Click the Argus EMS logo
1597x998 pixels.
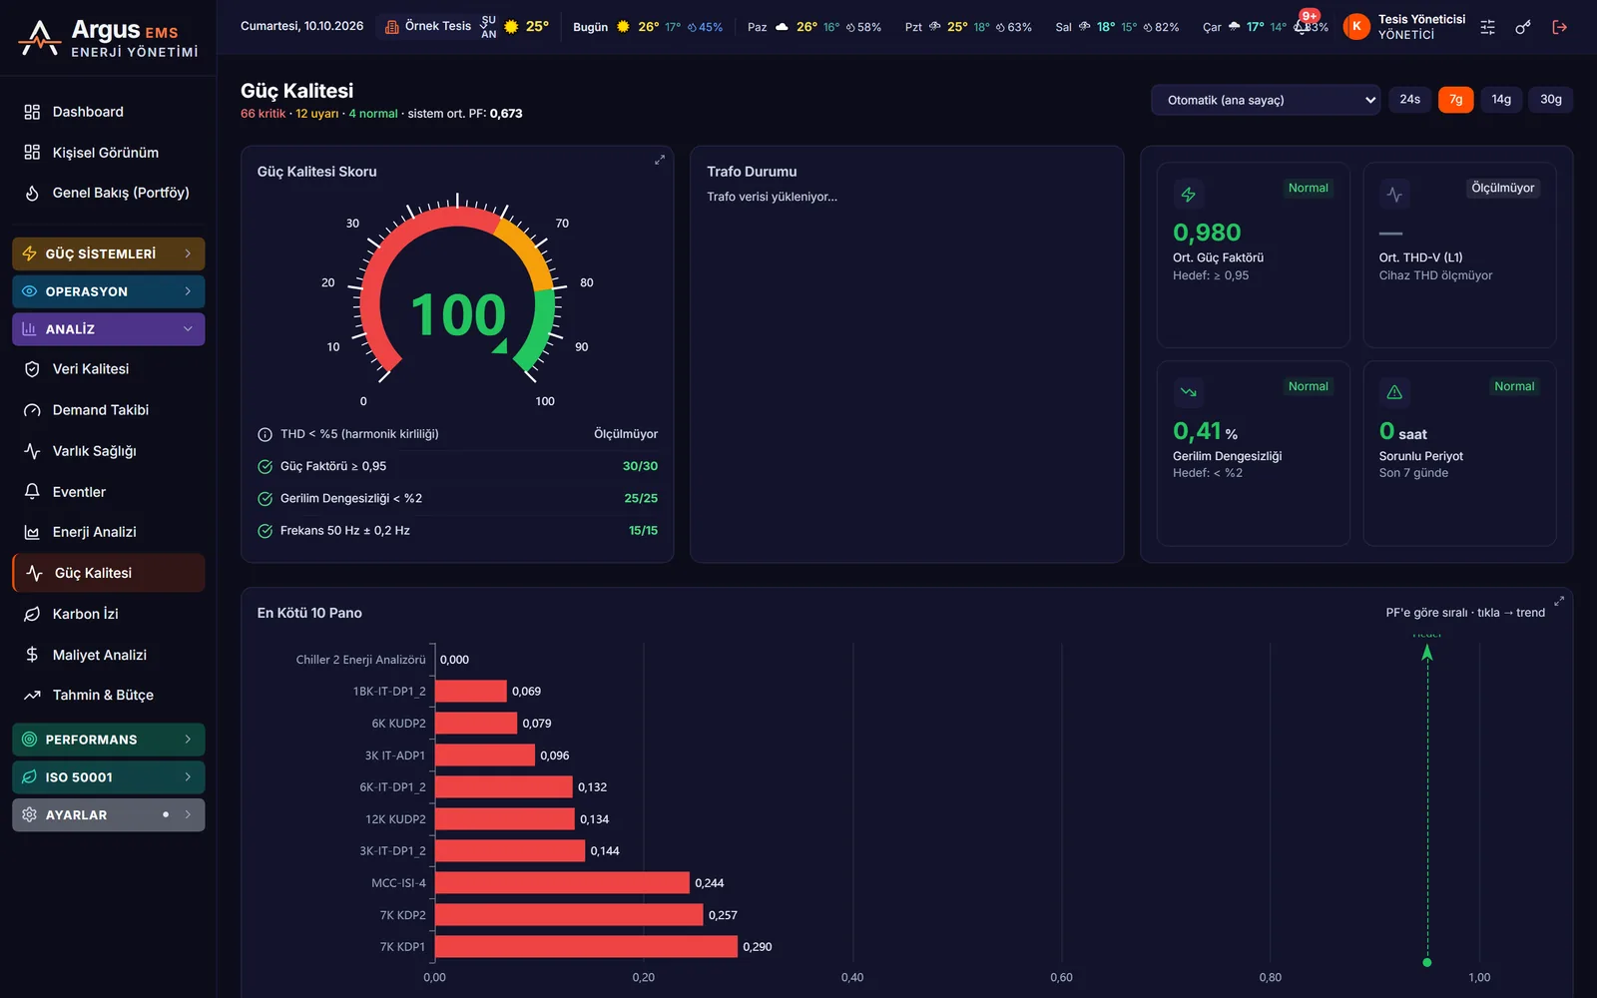point(108,38)
